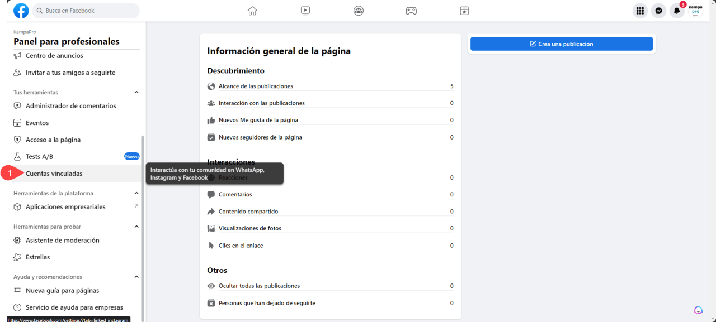Open the Video tab icon
The width and height of the screenshot is (716, 322).
[x=305, y=11]
